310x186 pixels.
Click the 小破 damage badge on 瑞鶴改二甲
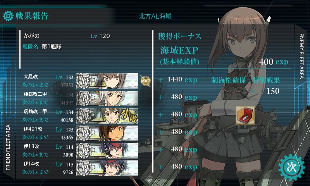pos(129,116)
